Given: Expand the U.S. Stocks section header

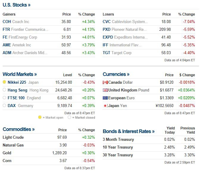Looking at the screenshot, I should click(16, 5).
